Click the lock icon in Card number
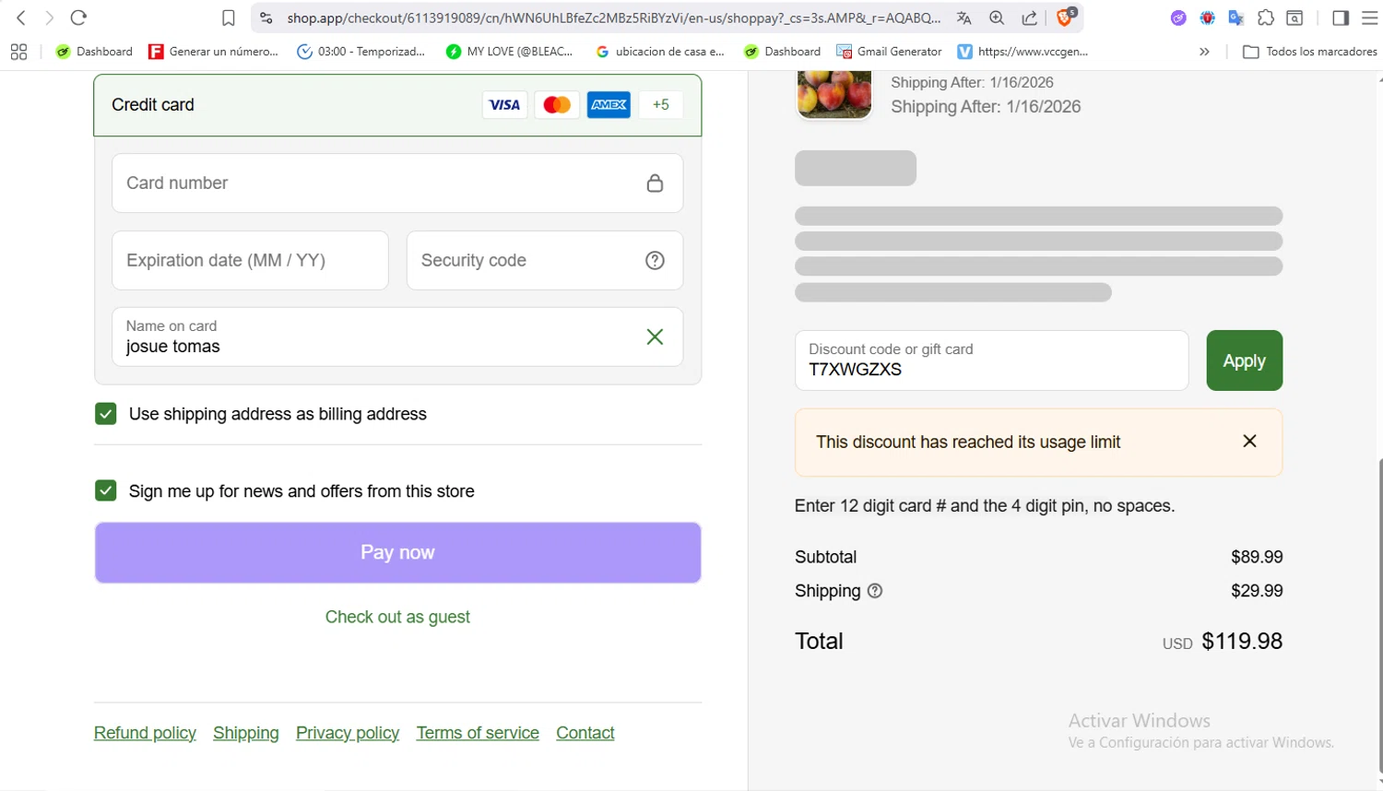 tap(655, 183)
